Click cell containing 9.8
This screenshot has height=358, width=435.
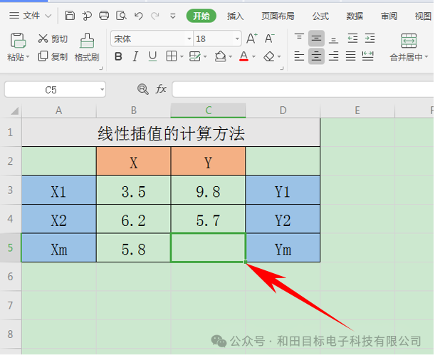coord(209,190)
